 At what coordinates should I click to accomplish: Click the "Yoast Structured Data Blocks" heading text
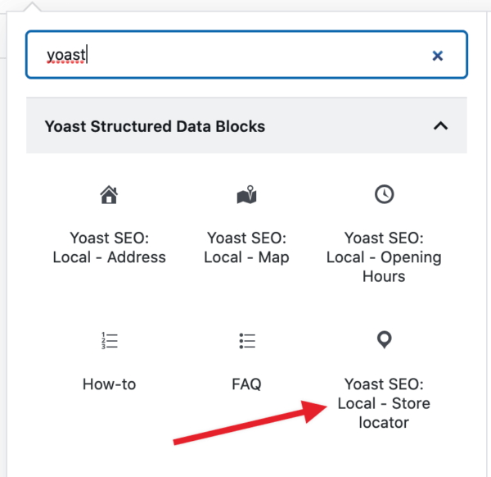tap(155, 126)
